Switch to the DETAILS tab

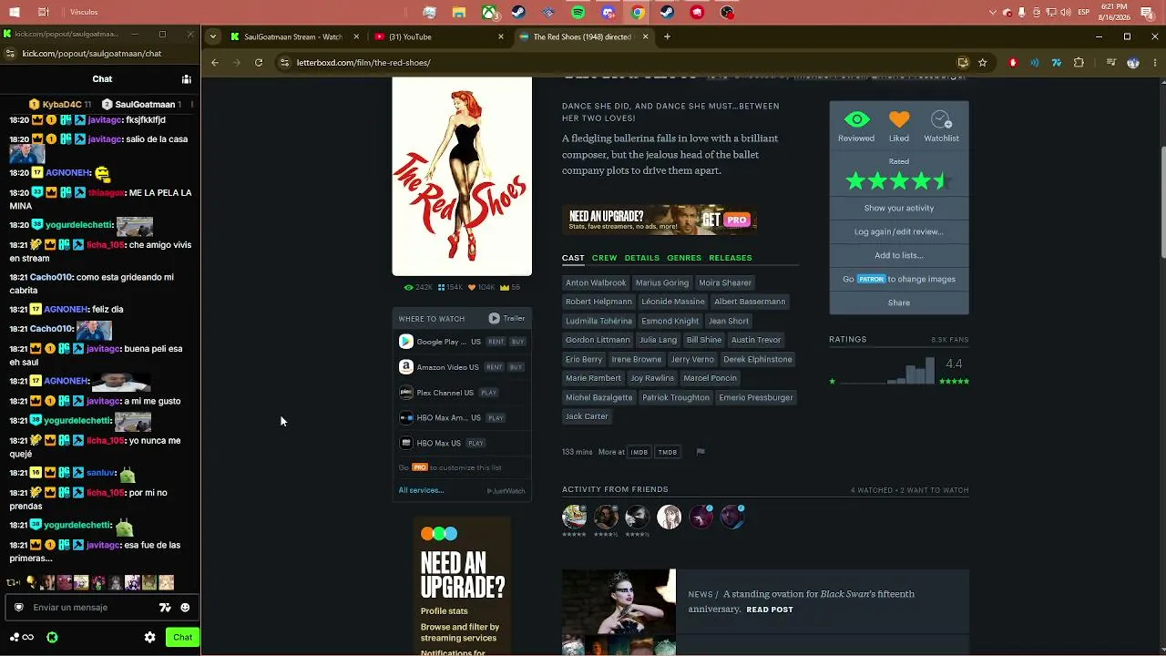(641, 258)
